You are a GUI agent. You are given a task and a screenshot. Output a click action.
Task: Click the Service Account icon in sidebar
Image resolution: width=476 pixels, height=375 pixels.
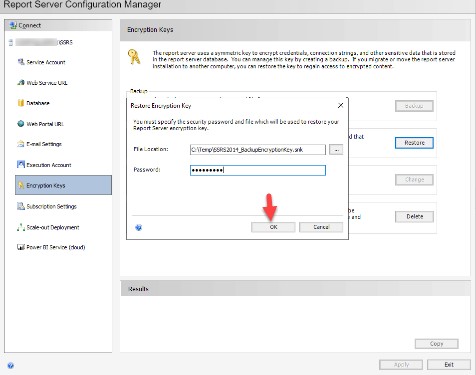[21, 62]
